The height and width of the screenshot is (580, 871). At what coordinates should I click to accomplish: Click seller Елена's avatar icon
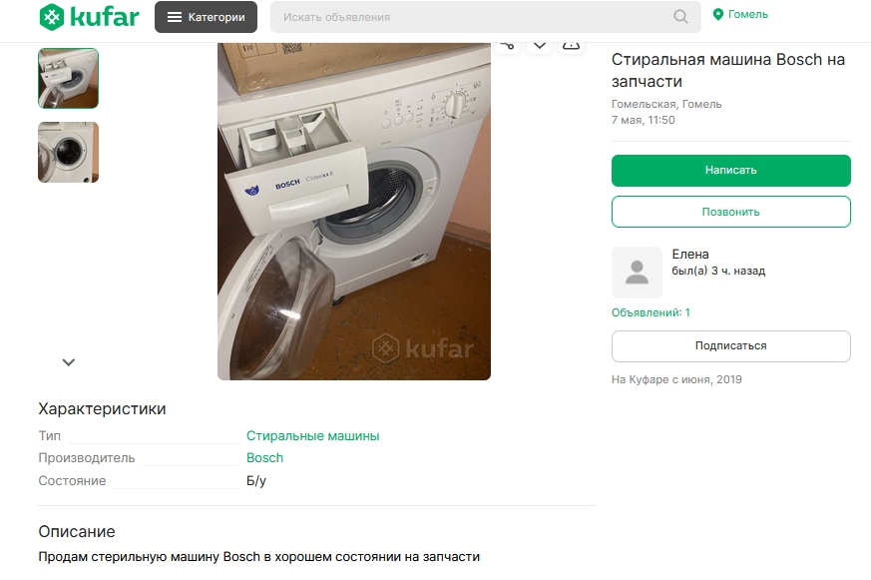(x=637, y=273)
